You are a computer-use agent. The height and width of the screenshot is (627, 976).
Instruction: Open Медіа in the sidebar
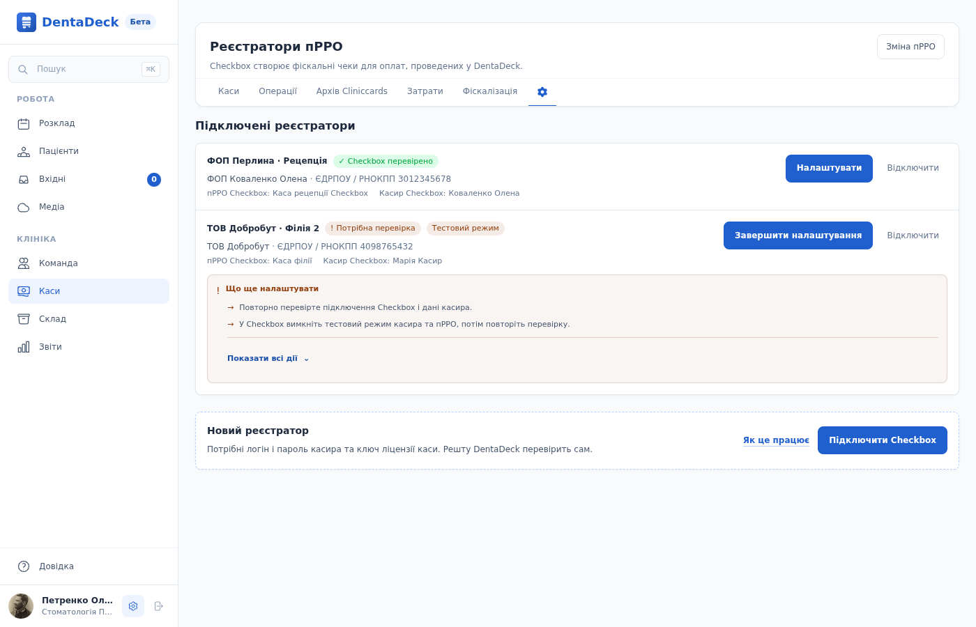(89, 208)
